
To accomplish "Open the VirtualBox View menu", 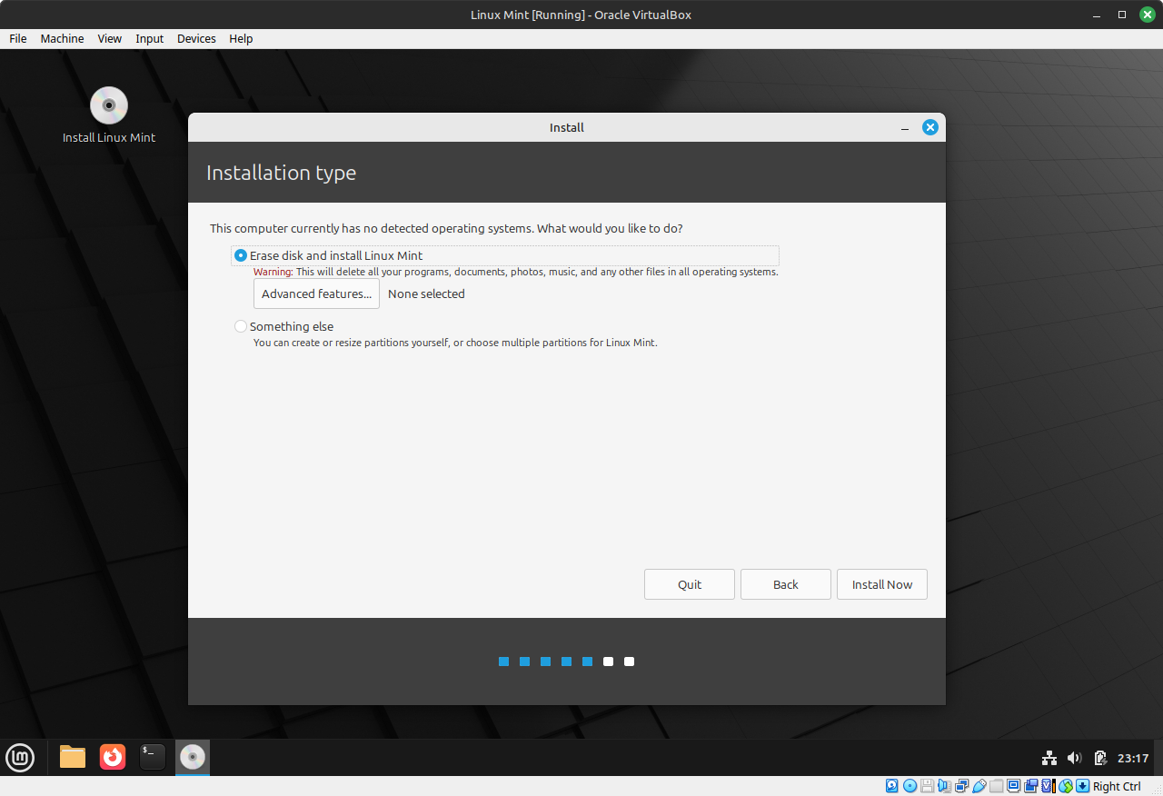I will [x=110, y=38].
